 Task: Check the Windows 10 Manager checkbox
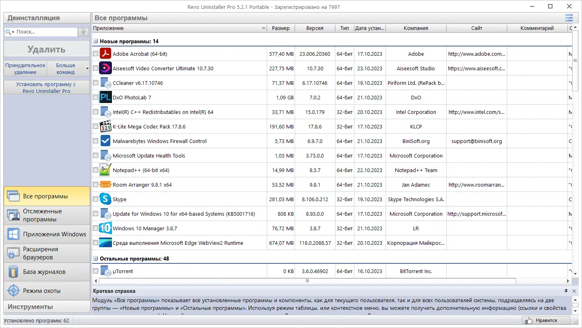point(95,228)
